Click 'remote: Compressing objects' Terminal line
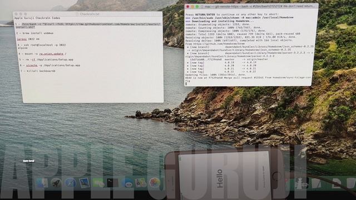 point(225,31)
